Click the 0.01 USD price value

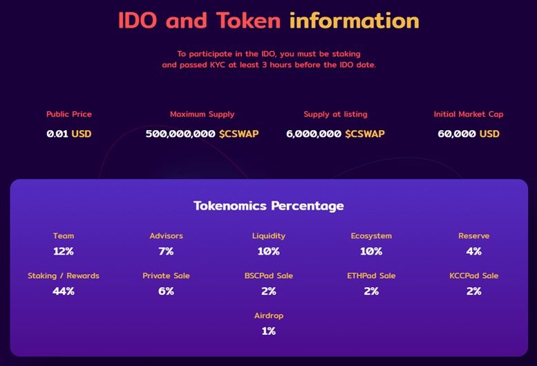[69, 134]
